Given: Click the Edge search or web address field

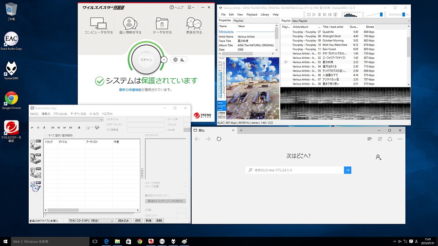Looking at the screenshot, I should 293,170.
